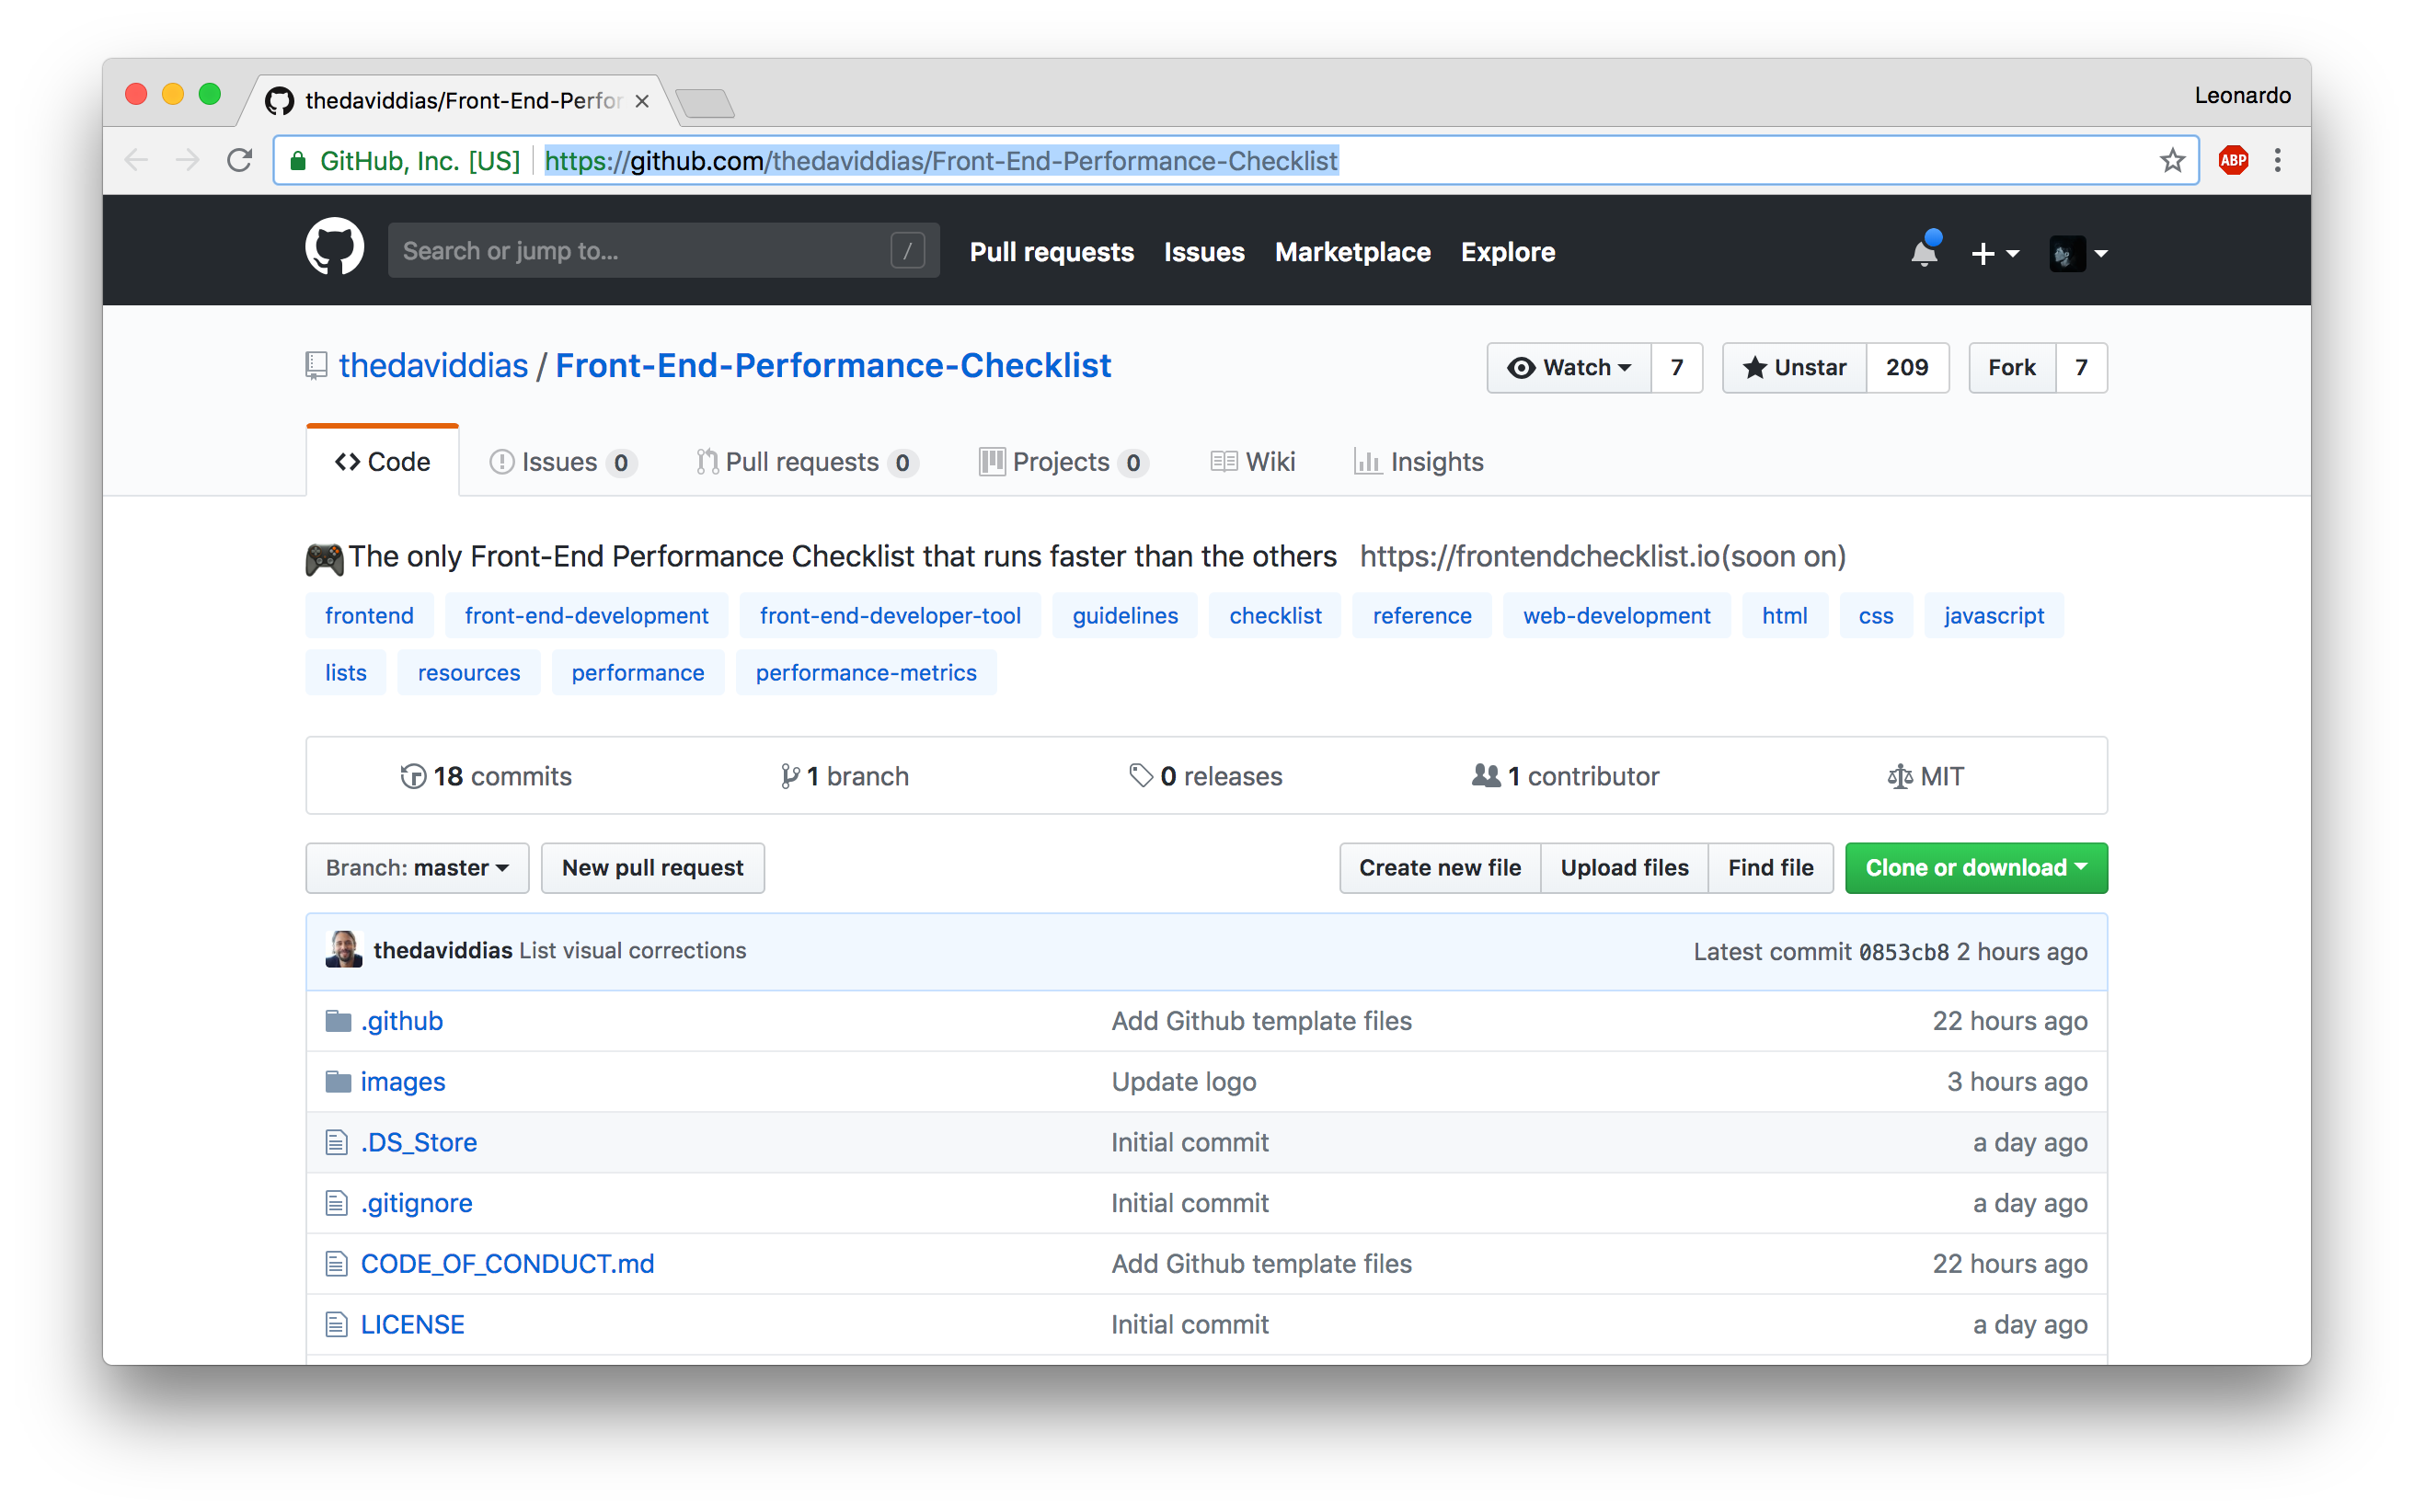Open CODE_OF_CONDUCT.md file

click(x=507, y=1263)
